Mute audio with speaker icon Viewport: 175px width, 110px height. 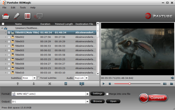172,78
